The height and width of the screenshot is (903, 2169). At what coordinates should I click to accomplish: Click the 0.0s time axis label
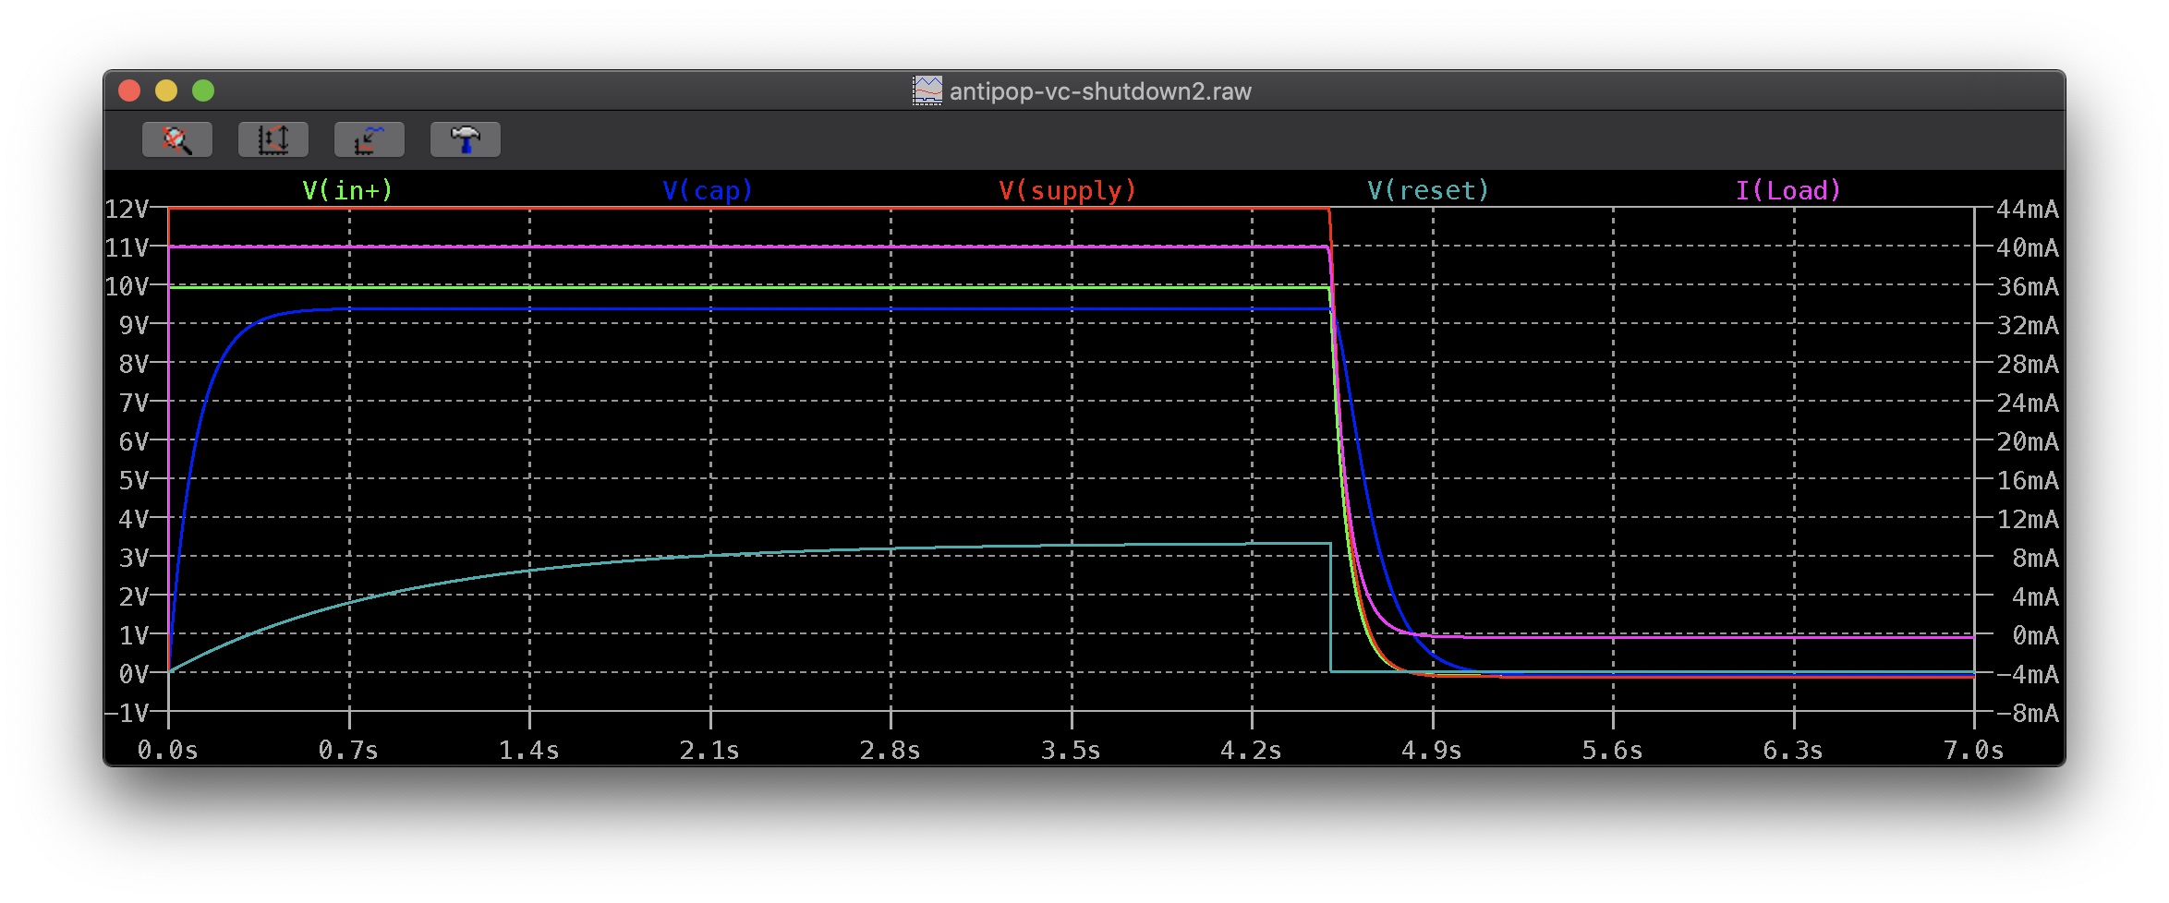coord(168,750)
